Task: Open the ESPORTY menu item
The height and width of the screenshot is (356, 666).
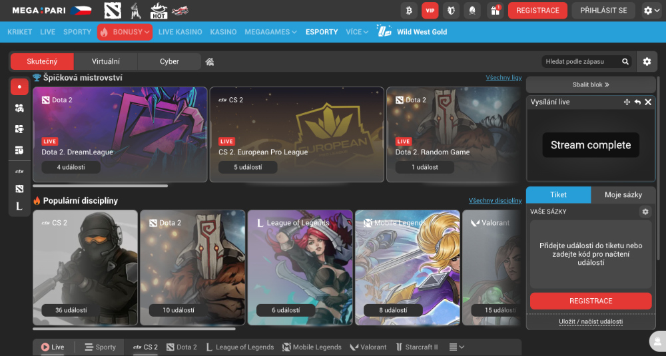Action: 322,32
